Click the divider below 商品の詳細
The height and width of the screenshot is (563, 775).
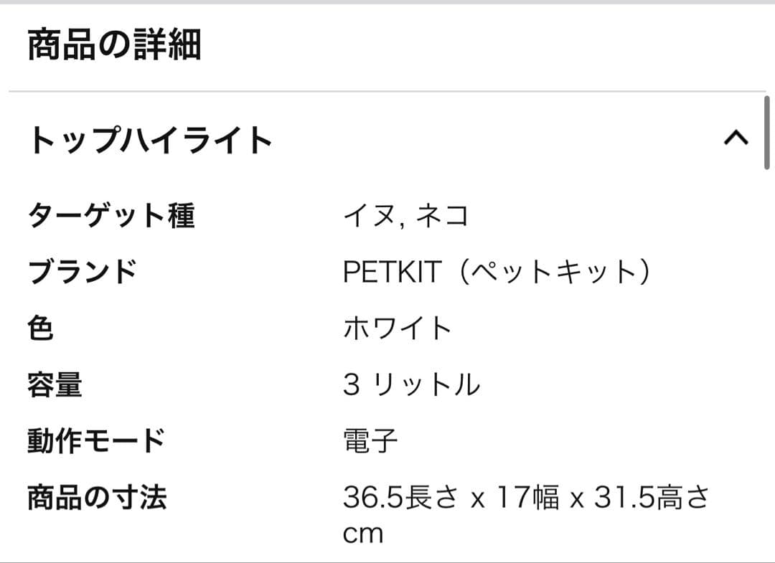pos(387,89)
